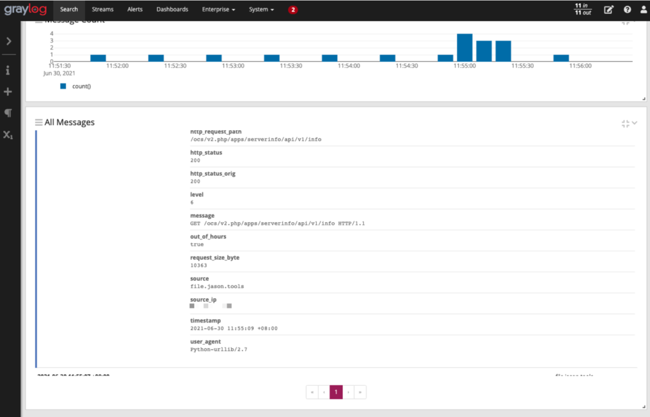Image resolution: width=650 pixels, height=417 pixels.
Task: Click the source_ip field name
Action: pos(203,300)
